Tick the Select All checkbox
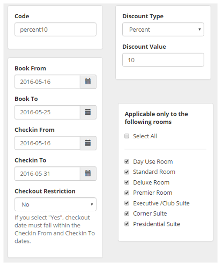The height and width of the screenshot is (266, 221). tap(127, 136)
